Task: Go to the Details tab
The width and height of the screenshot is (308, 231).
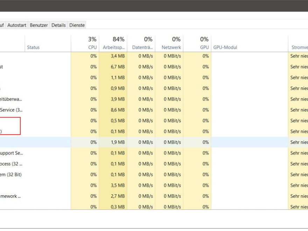Action: point(58,25)
